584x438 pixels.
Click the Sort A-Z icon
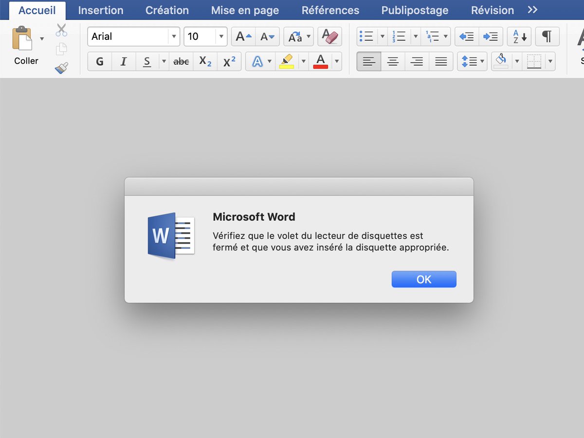pos(519,36)
